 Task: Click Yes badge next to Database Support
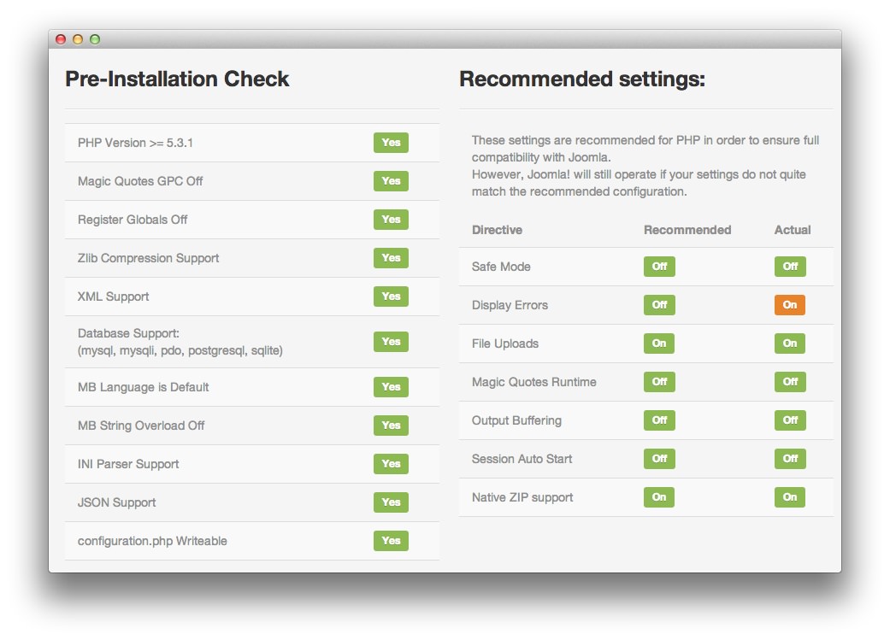(x=391, y=342)
